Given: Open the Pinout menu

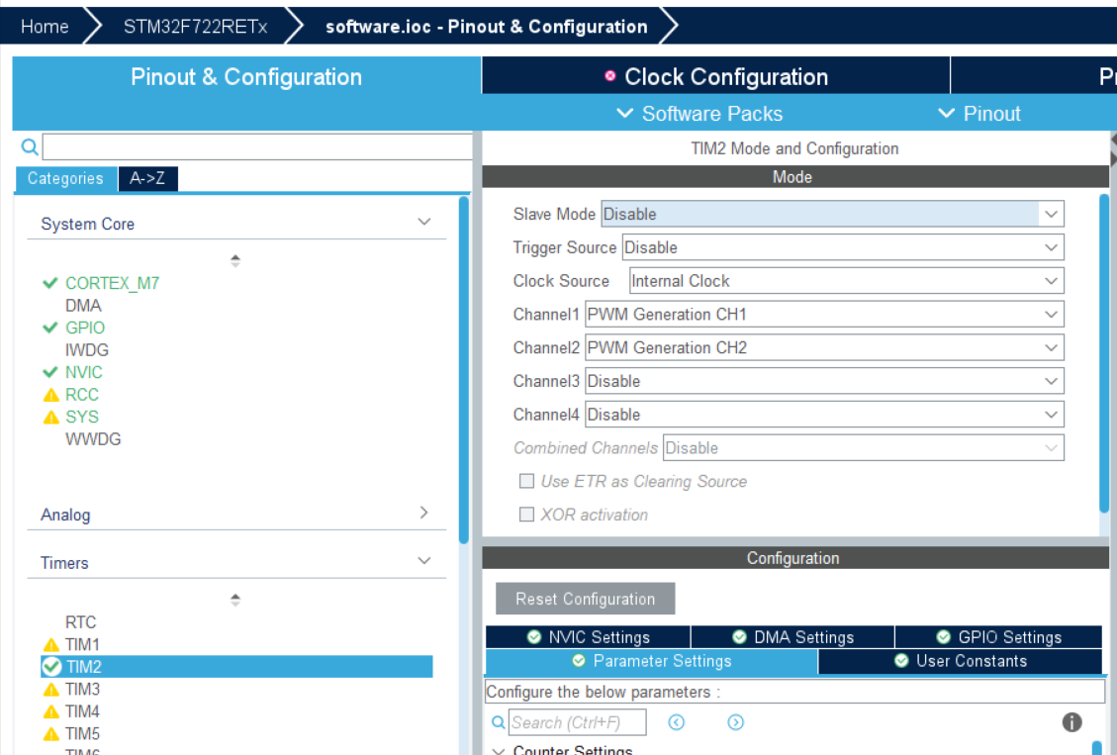Looking at the screenshot, I should click(979, 113).
